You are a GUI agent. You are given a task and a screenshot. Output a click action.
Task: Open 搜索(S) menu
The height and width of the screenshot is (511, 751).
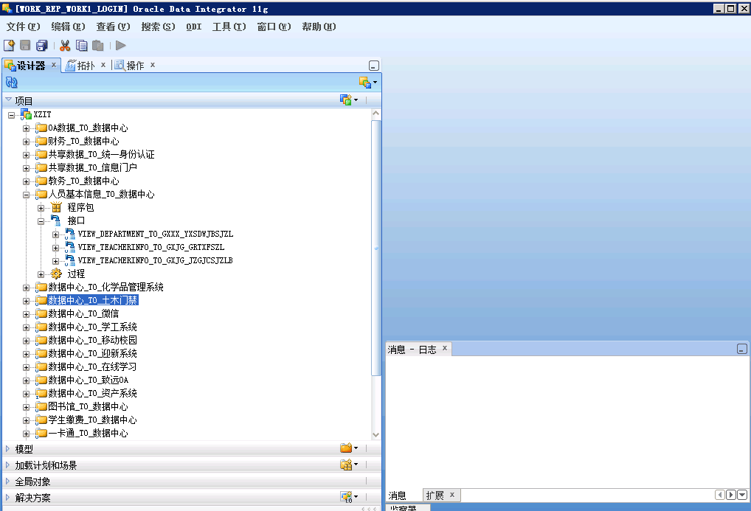[158, 27]
